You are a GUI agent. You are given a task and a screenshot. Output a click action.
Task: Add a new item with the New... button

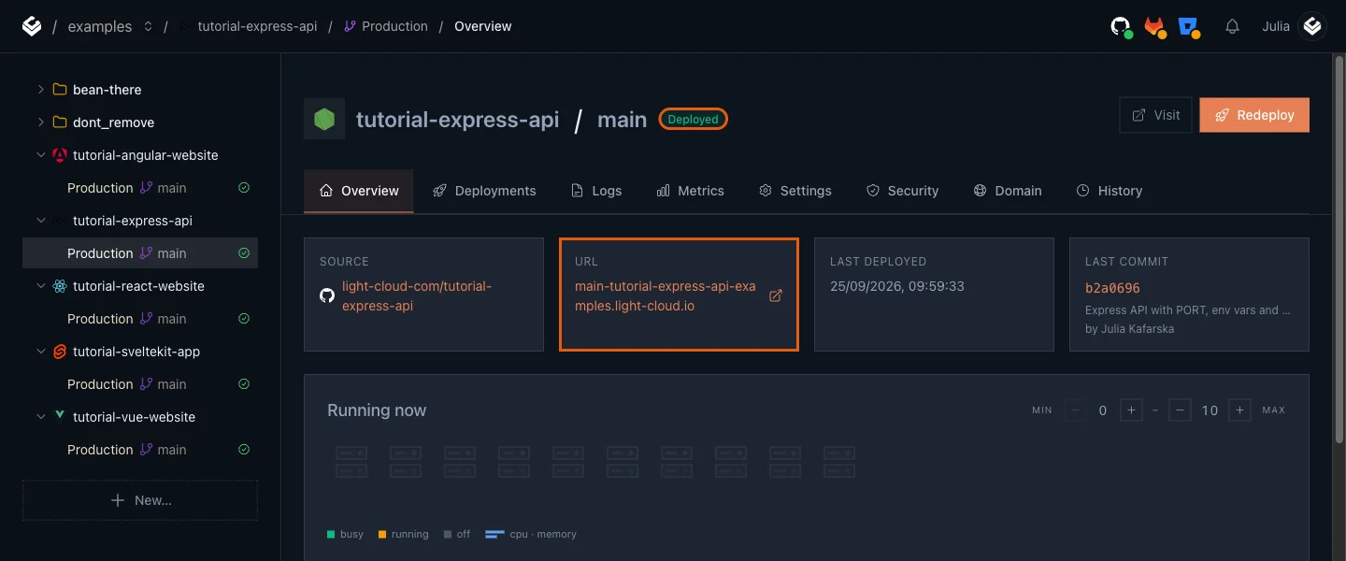140,500
